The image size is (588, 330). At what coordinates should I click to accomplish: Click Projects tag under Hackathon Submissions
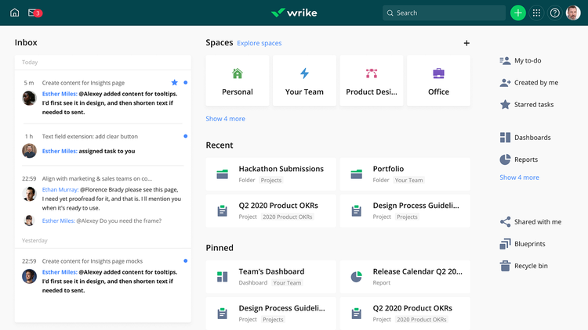pos(270,180)
